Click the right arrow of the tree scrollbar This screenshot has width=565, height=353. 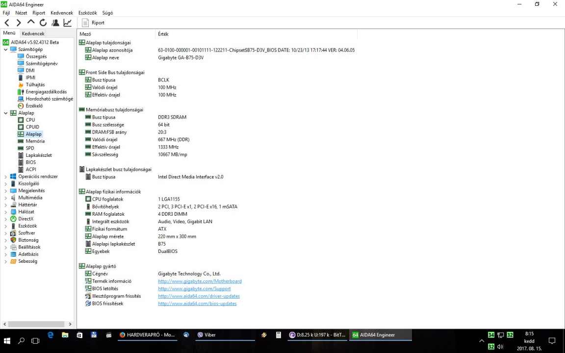point(70,324)
